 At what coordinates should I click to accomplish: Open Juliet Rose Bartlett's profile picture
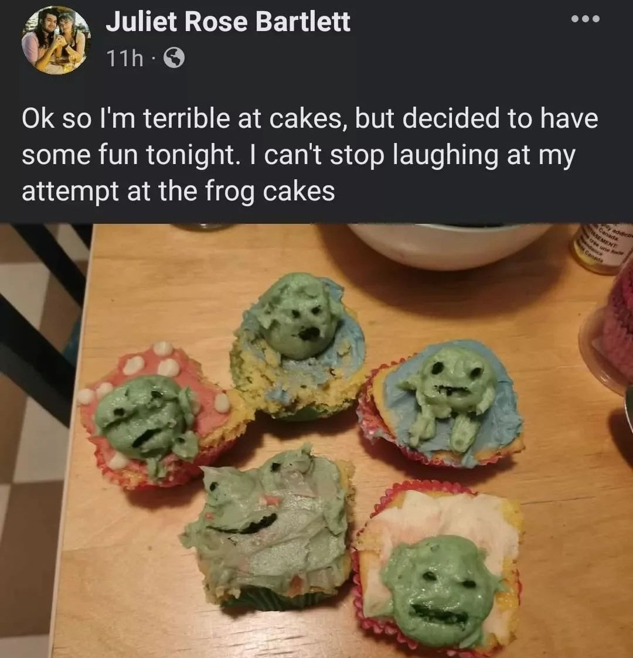[56, 40]
